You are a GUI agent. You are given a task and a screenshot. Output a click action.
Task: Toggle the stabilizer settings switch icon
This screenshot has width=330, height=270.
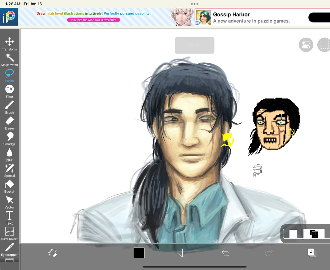click(x=306, y=45)
